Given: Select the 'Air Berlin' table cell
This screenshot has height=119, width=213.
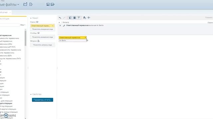Looking at the screenshot, I should click(73, 40).
